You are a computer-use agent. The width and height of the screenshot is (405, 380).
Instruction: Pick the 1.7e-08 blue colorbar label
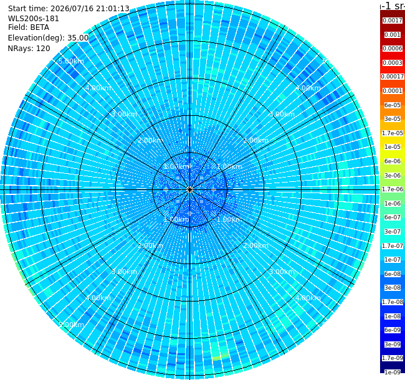(393, 302)
